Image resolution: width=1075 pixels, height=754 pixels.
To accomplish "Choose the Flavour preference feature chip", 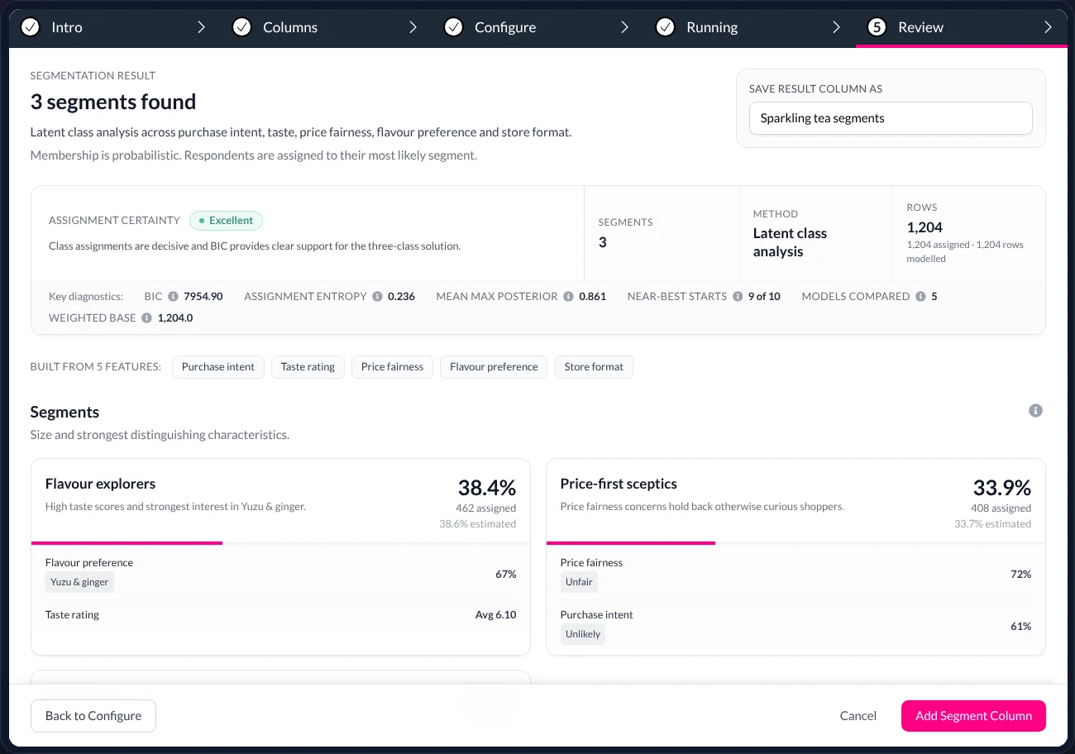I will click(494, 367).
